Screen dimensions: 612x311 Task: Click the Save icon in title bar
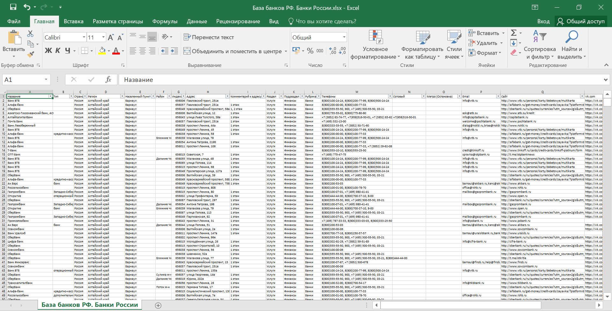tap(13, 7)
